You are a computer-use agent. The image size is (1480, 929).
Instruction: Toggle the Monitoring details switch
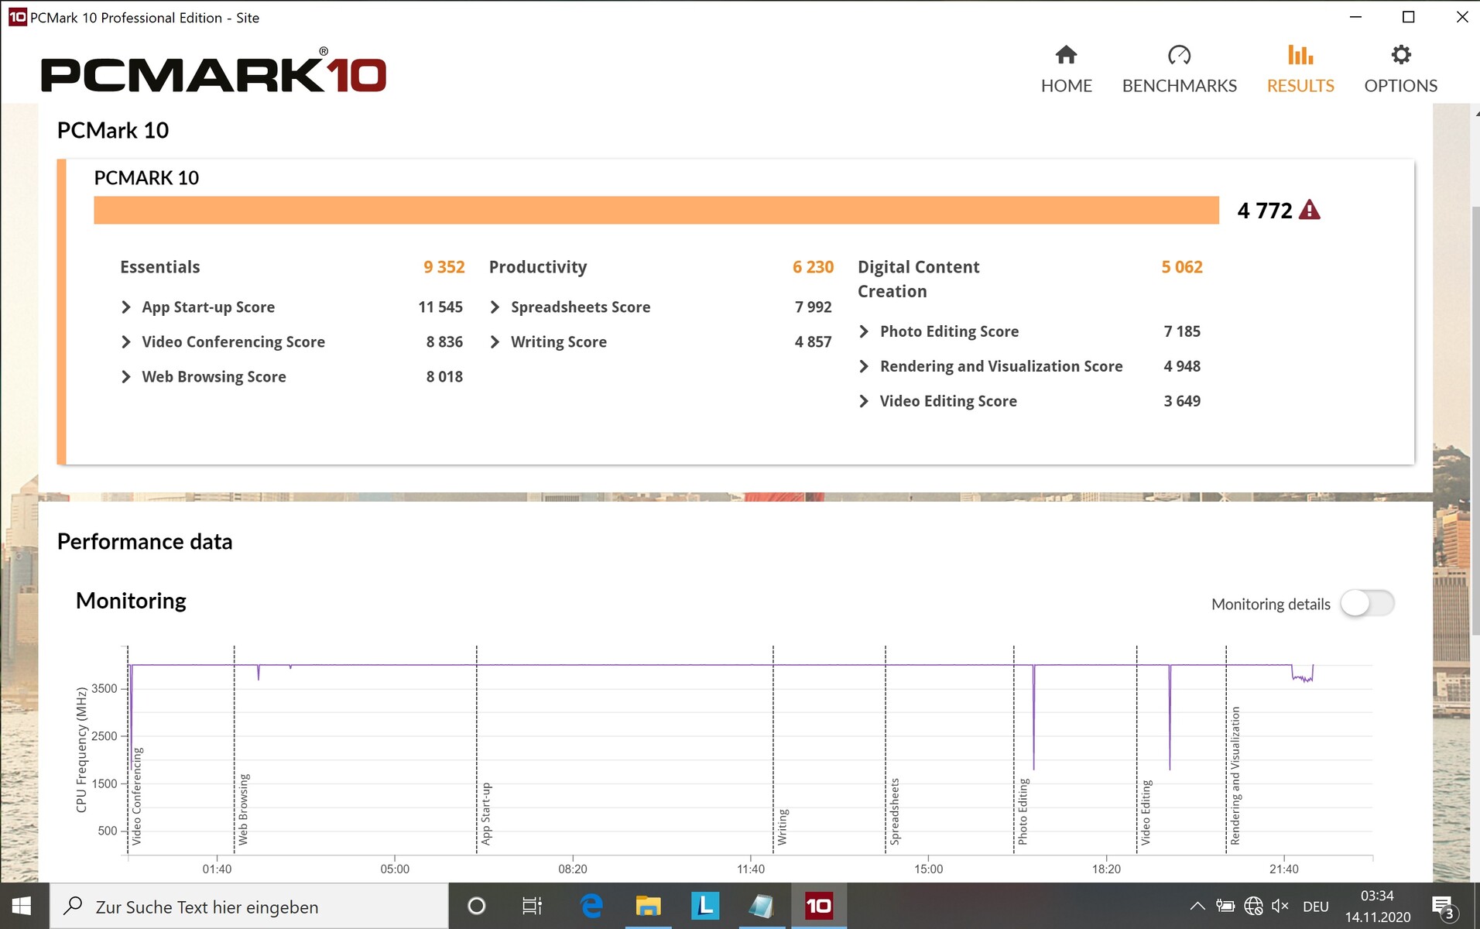1368,603
